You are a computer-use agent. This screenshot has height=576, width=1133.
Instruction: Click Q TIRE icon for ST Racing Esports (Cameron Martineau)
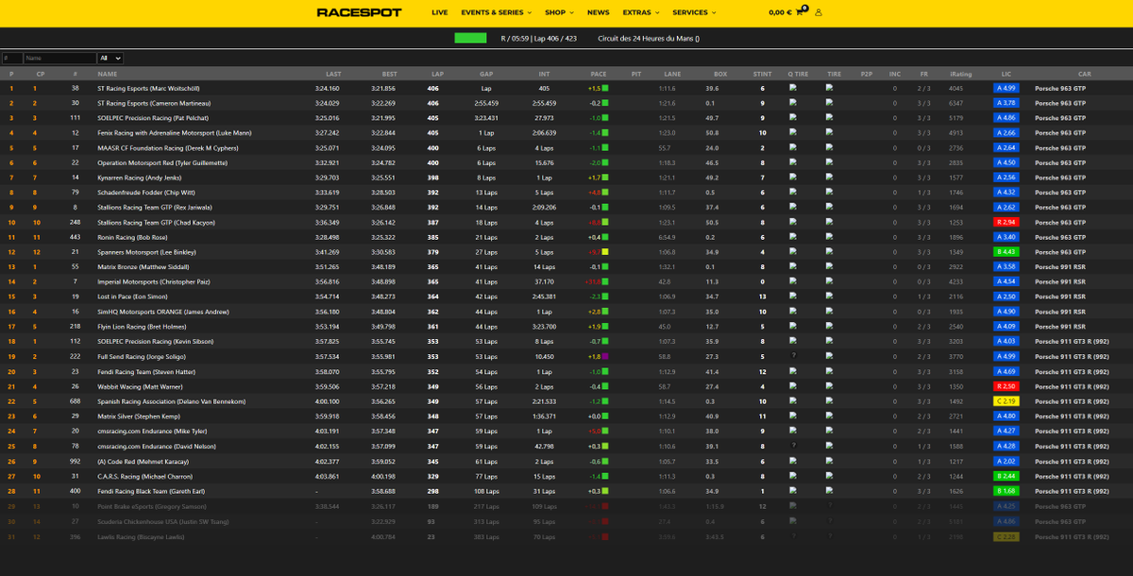(793, 103)
